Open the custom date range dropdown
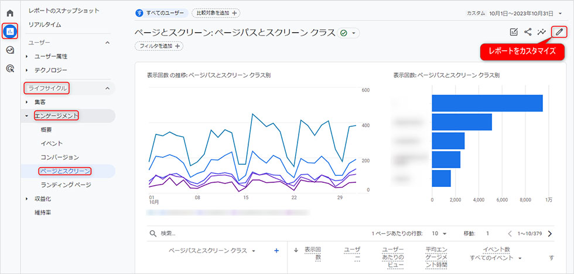The width and height of the screenshot is (574, 274). [x=514, y=13]
